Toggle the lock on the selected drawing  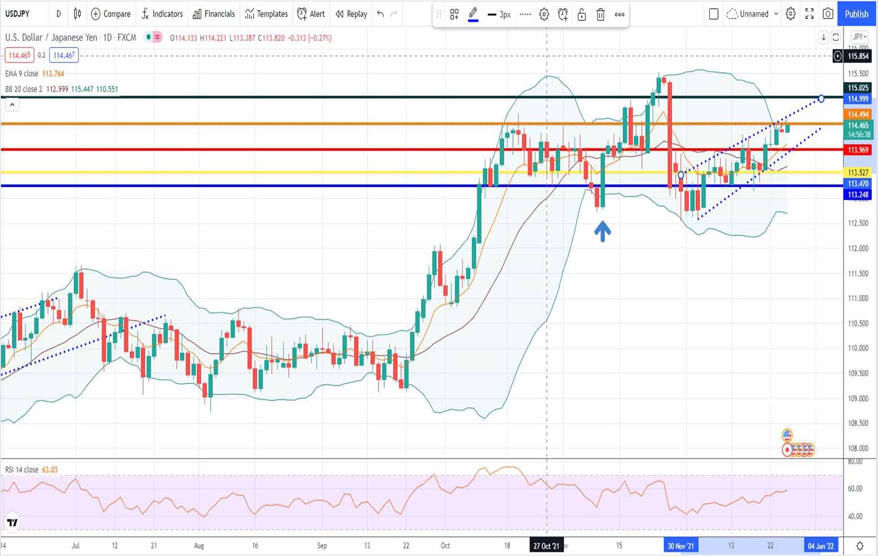(581, 15)
